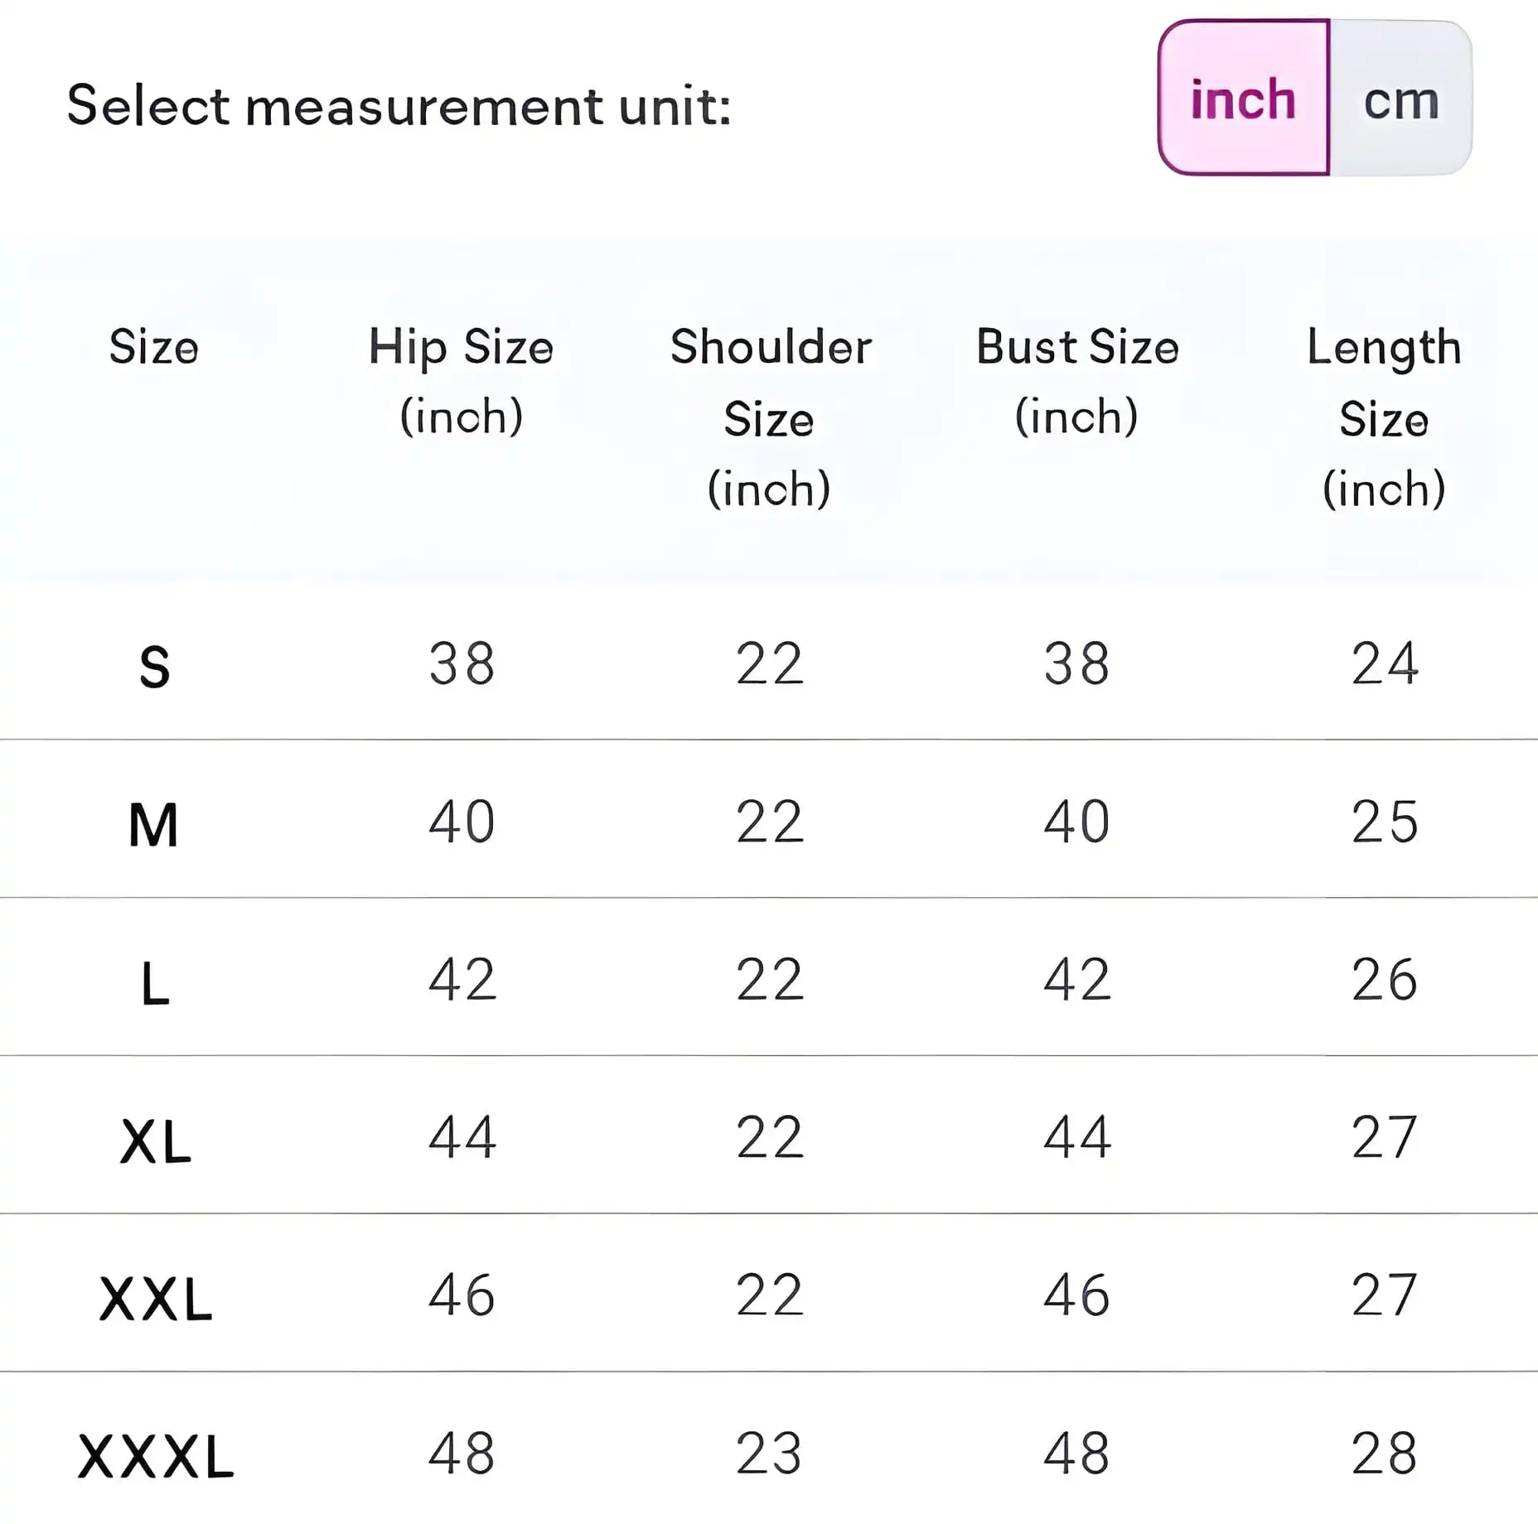The image size is (1538, 1524).
Task: Click the shoulder size value for XXXL
Action: click(769, 1454)
